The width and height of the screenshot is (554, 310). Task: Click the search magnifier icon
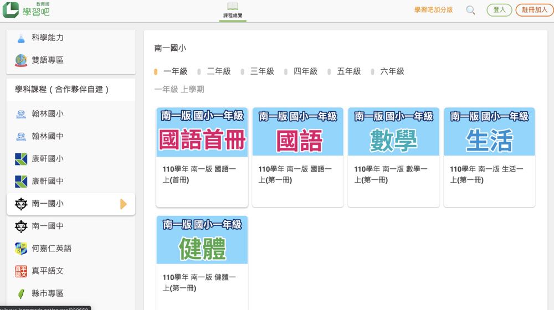click(470, 10)
